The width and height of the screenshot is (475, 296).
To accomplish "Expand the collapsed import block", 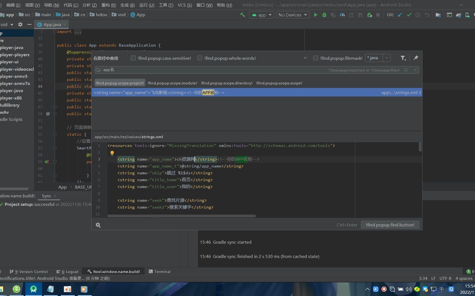I will [55, 32].
